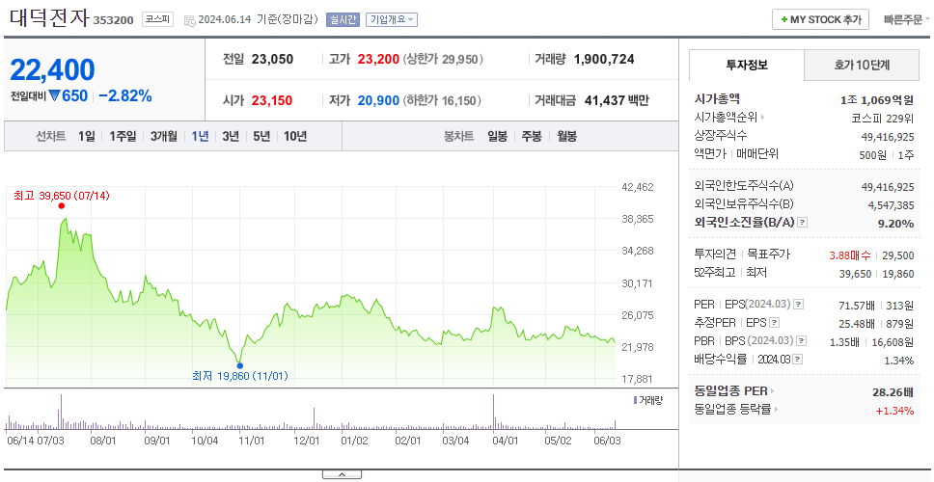934x482 pixels.
Task: Click the 외국인보유주식수 value 4,547,385
Action: point(889,205)
